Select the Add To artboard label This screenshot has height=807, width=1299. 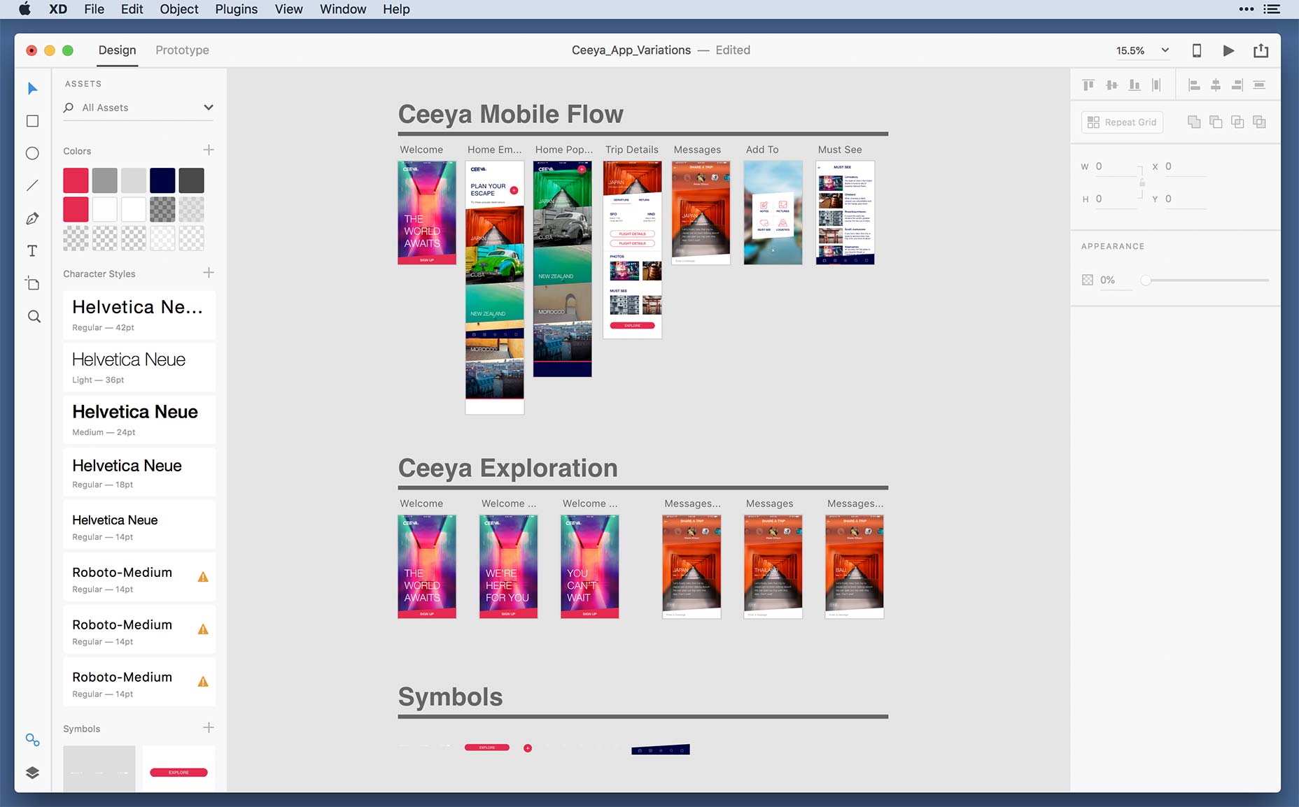click(762, 150)
